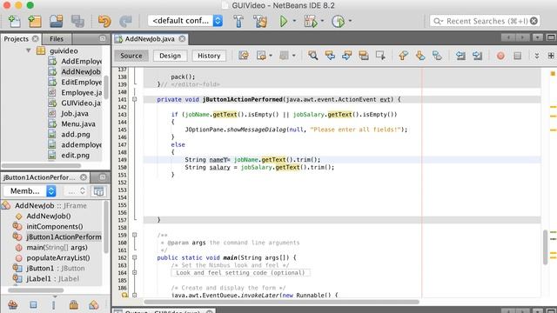Click the Save All toolbar icon

tap(77, 21)
